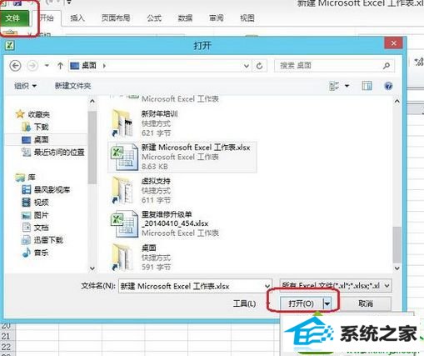
Task: Refresh the folder listing
Action: [x=259, y=66]
